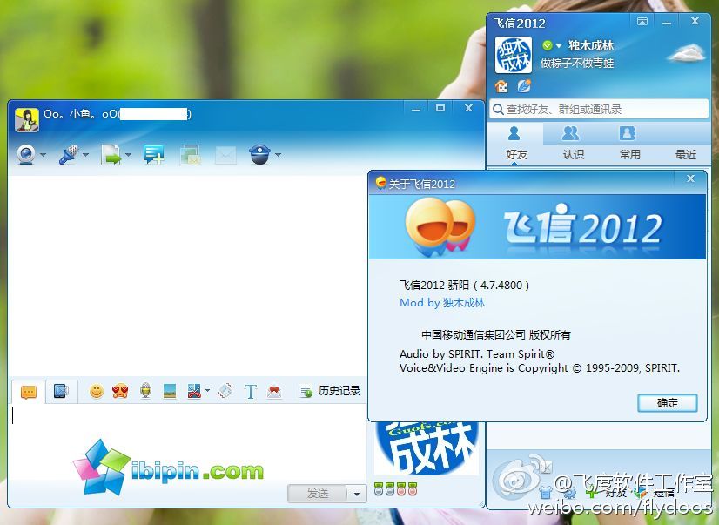Click the contact avatar in chat title bar
Image resolution: width=719 pixels, height=525 pixels.
tap(27, 119)
